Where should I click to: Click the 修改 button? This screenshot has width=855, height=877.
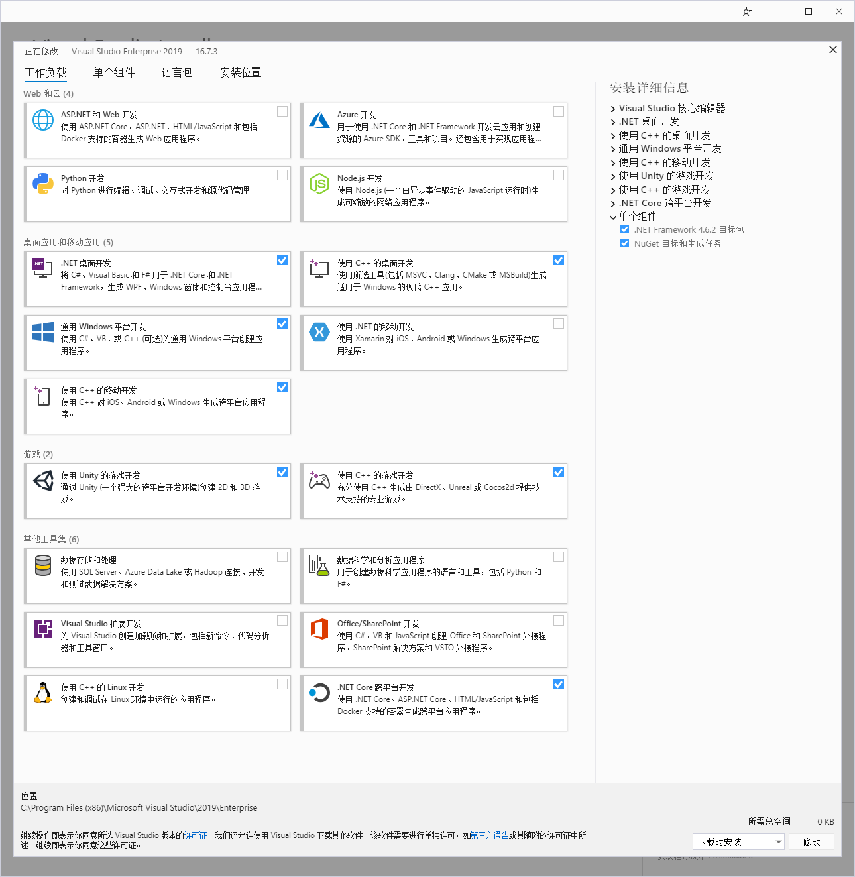click(811, 842)
